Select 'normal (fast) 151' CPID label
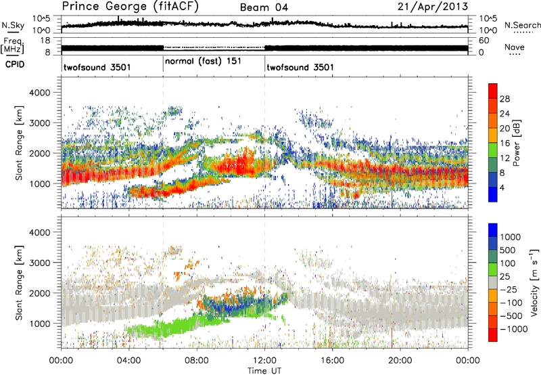Viewport: 541px width, 375px height. coord(203,62)
